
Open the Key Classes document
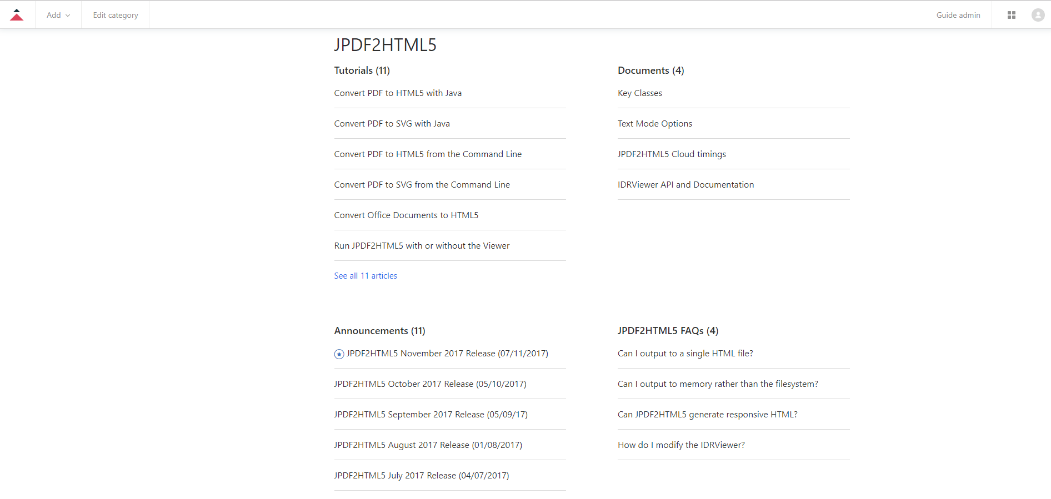[639, 93]
